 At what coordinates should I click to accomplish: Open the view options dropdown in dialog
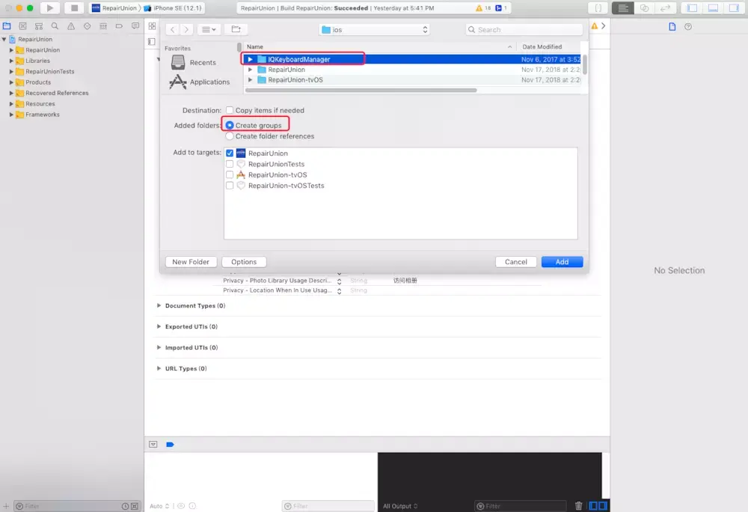click(209, 30)
